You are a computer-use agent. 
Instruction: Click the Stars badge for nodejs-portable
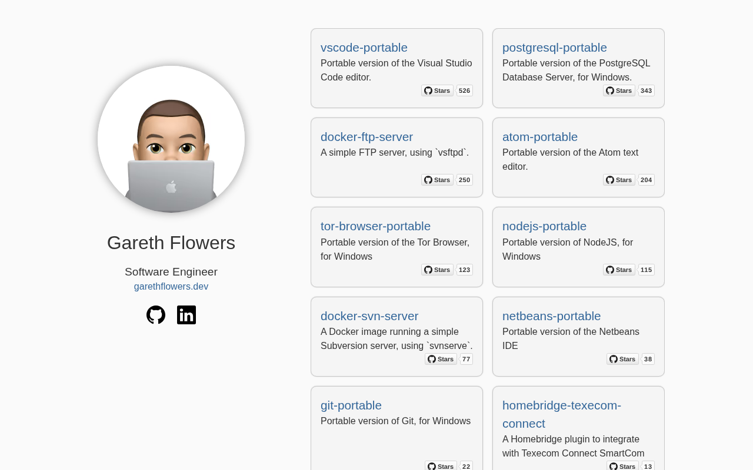click(x=619, y=270)
